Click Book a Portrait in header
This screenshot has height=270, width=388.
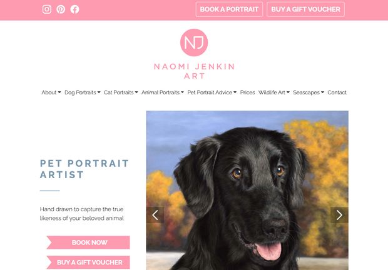[x=229, y=9]
